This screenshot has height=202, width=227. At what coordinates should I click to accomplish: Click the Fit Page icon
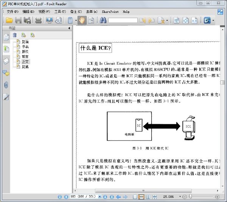[x=185, y=20]
